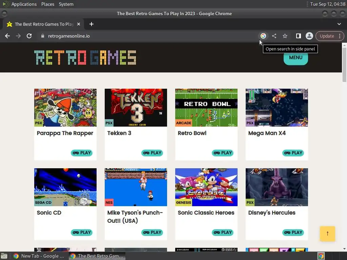Image resolution: width=347 pixels, height=260 pixels.
Task: Select The Best Retro Games tab
Action: [x=43, y=24]
